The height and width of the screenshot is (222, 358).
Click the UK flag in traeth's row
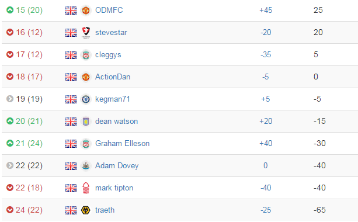[71, 210]
